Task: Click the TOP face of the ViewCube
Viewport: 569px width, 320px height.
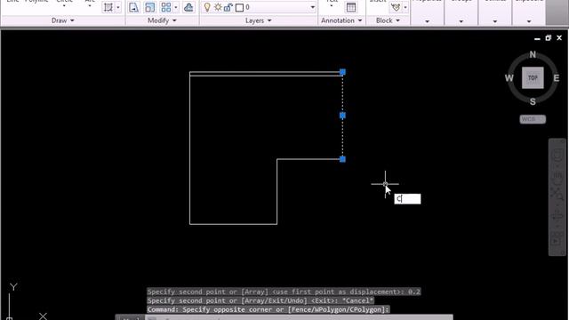Action: [533, 77]
